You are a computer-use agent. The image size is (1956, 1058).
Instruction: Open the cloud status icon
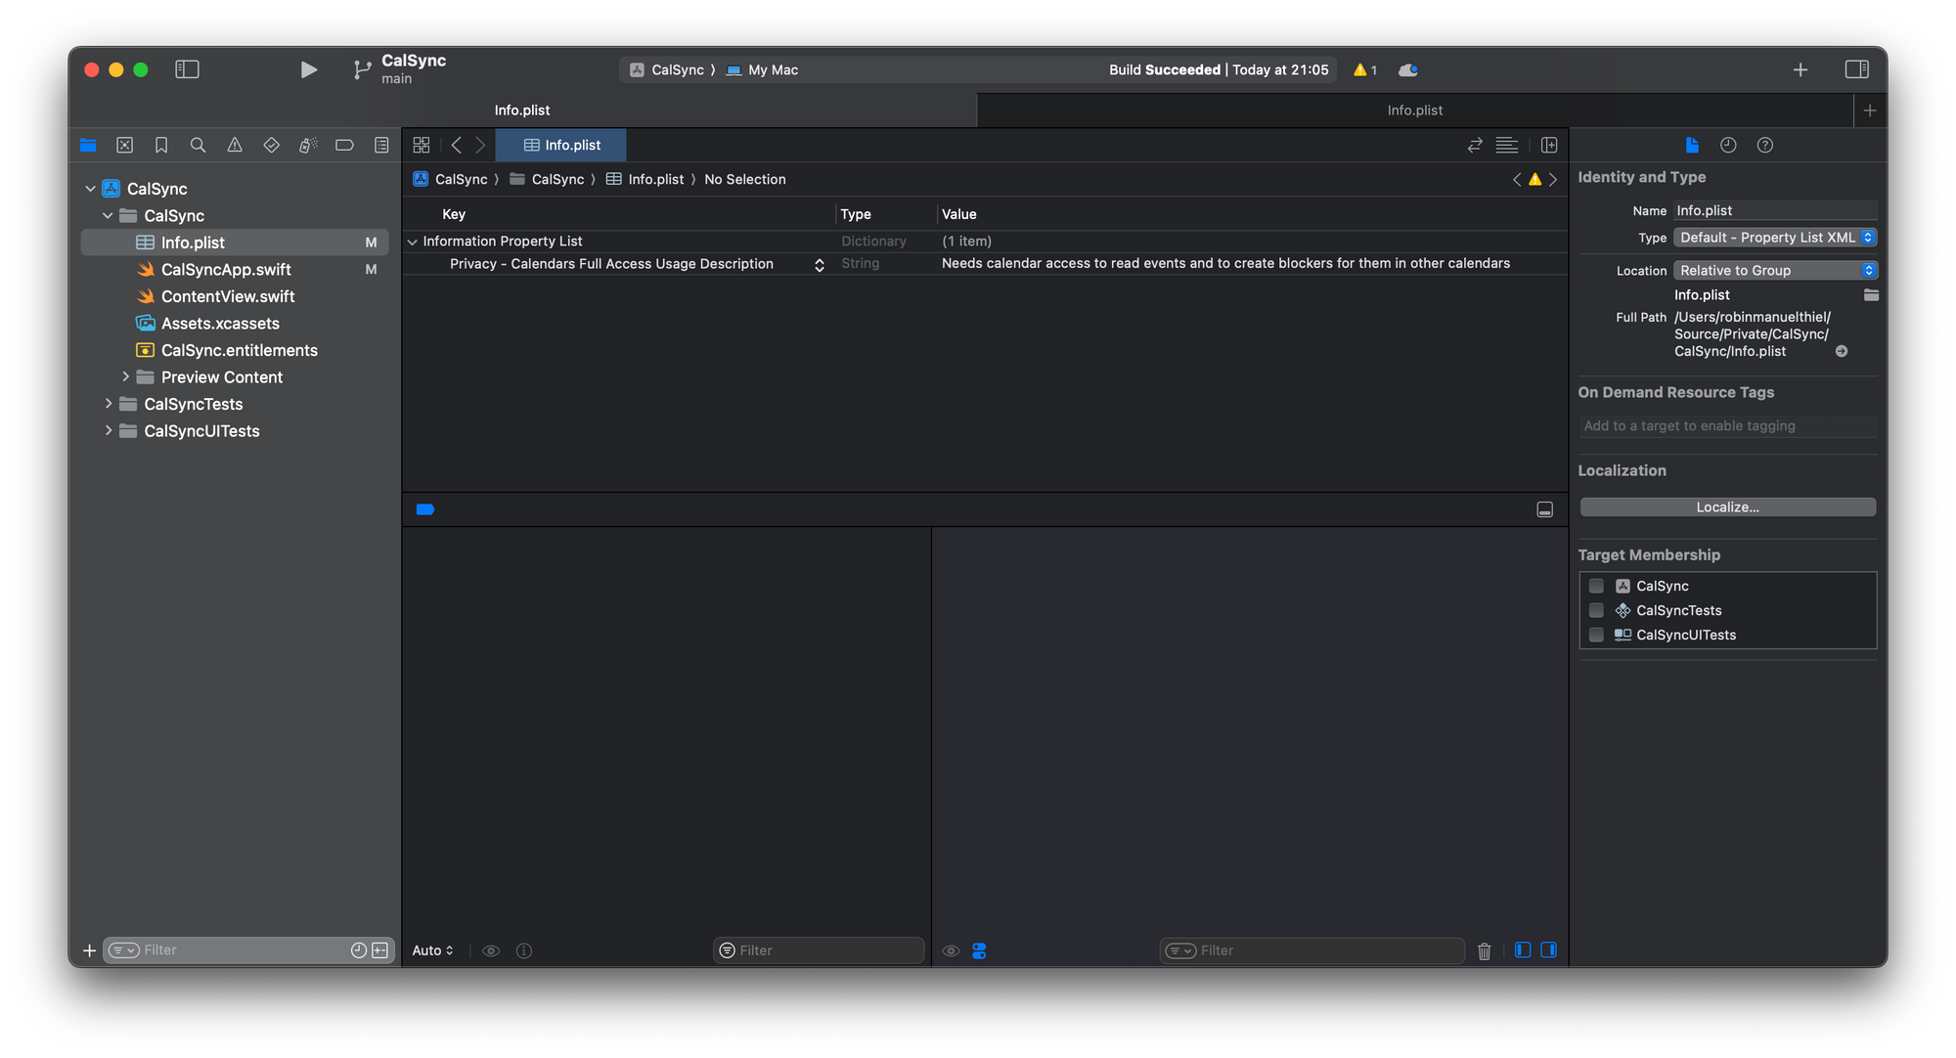pos(1408,69)
